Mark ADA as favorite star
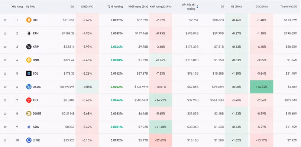The height and width of the screenshot is (147, 301). [5, 127]
